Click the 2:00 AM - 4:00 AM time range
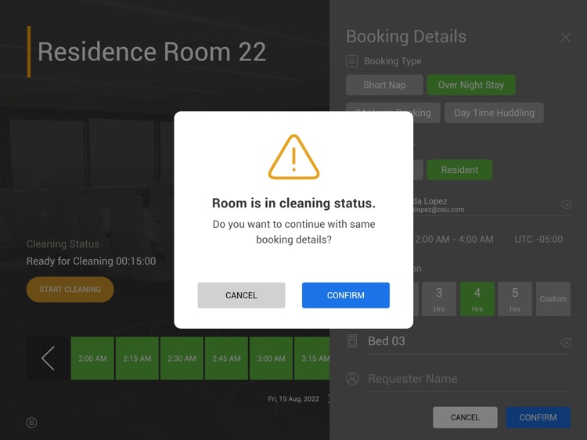587x440 pixels. (x=454, y=240)
